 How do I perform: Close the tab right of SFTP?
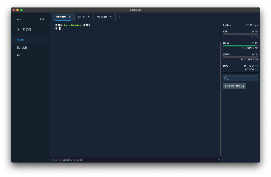click(111, 17)
